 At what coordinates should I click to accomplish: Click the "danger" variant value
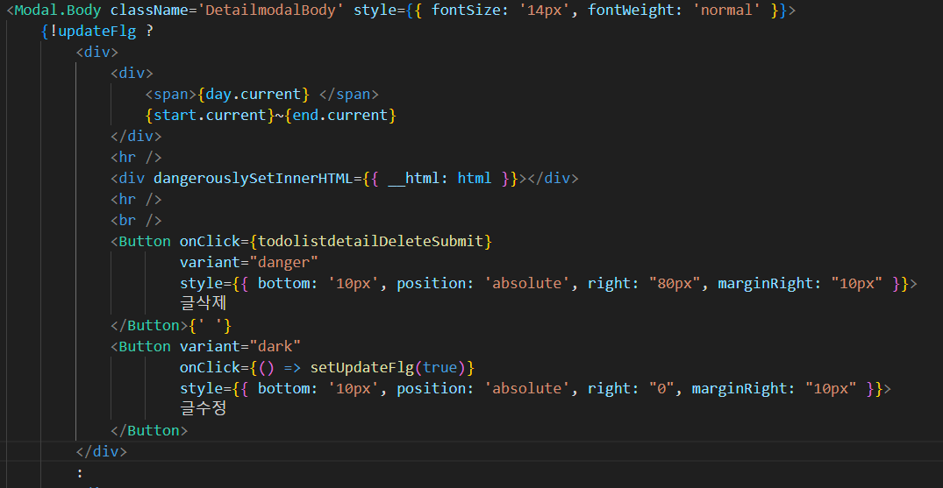(283, 263)
